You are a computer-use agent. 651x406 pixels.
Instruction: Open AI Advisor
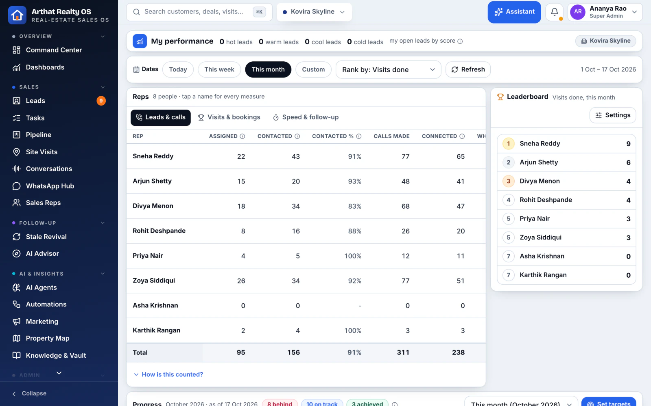click(59, 253)
